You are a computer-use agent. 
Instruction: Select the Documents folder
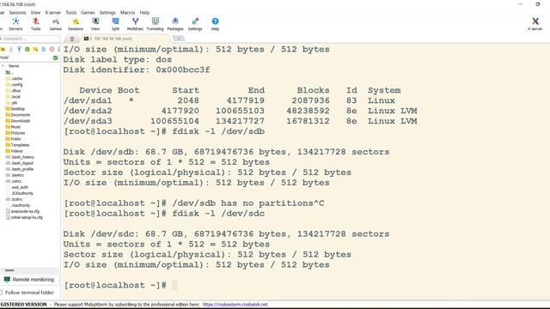pyautogui.click(x=18, y=114)
